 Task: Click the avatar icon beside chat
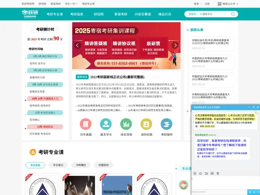183,185
